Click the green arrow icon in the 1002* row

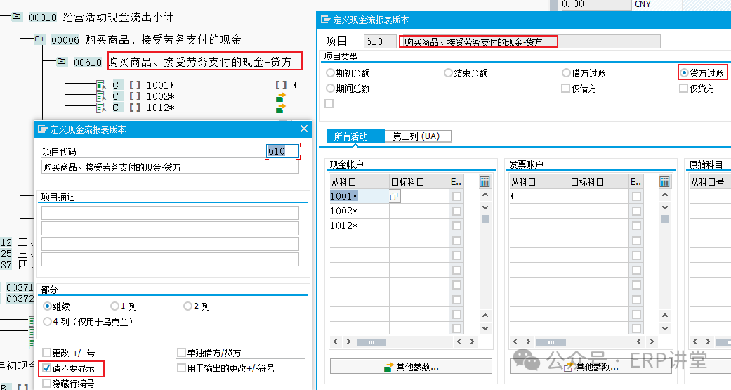point(281,97)
